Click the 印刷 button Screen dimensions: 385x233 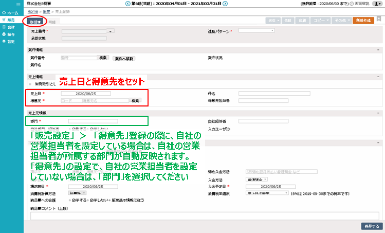click(302, 21)
